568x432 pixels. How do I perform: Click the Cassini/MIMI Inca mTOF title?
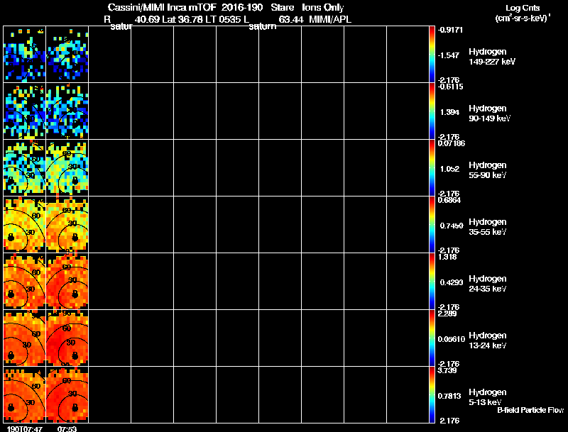click(x=162, y=8)
